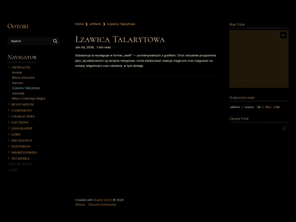Click the 'lipiec '26' session text
Screen dimensions: 296x222
click(252, 107)
